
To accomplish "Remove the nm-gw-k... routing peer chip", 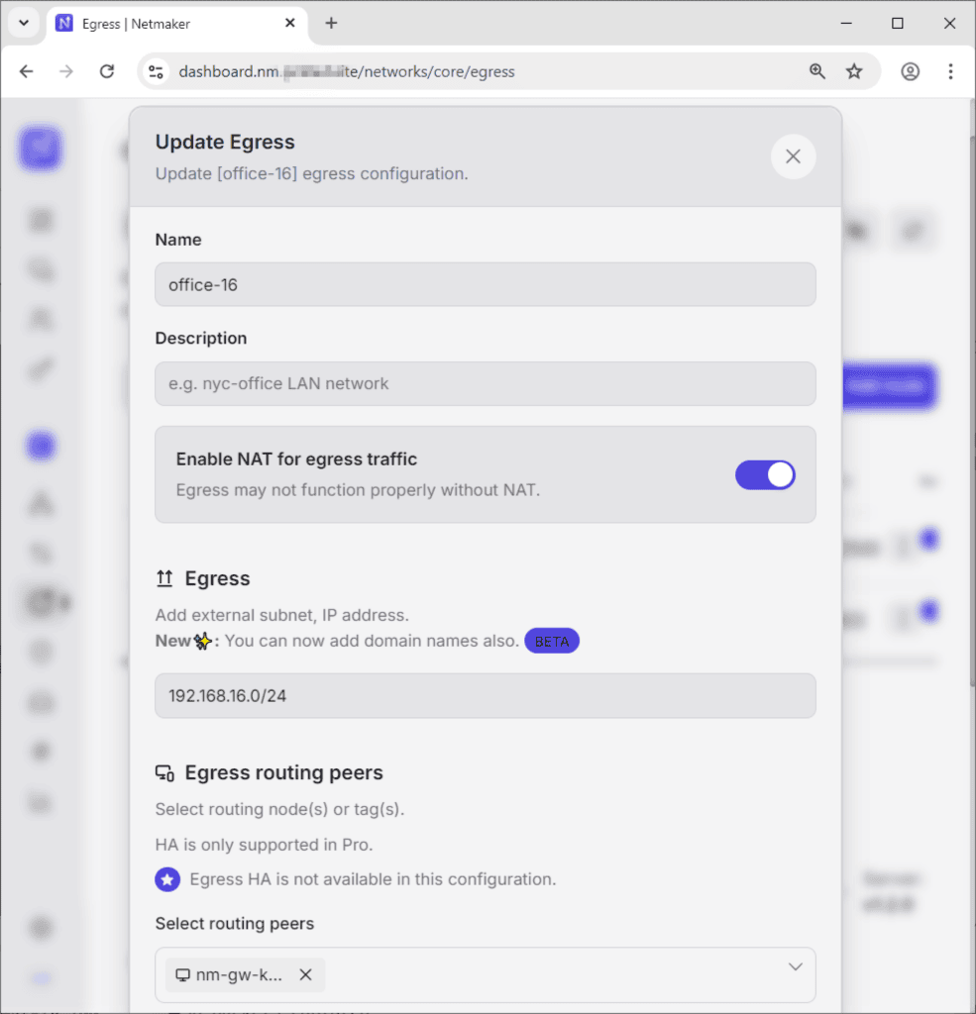I will (x=305, y=974).
